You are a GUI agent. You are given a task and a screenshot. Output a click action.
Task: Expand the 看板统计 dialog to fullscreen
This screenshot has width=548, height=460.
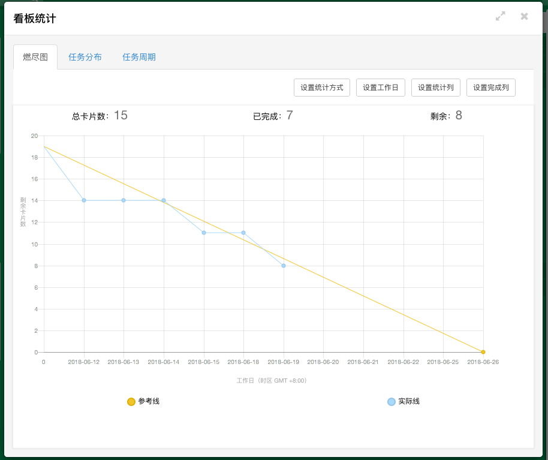[501, 16]
